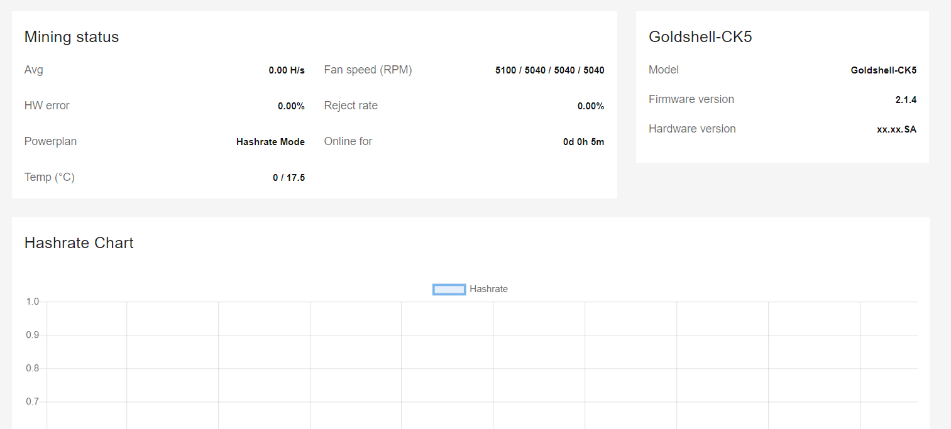
Task: Select the Reject rate 0.00% value
Action: [x=591, y=106]
